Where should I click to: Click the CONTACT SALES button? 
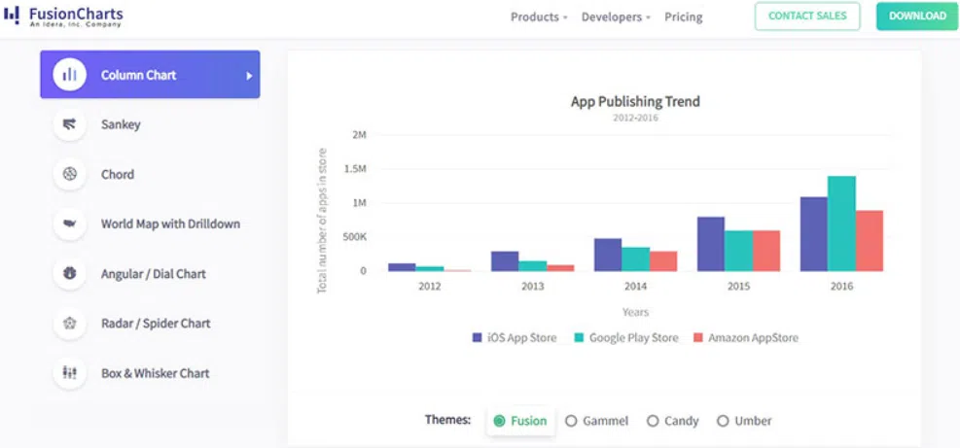[807, 17]
